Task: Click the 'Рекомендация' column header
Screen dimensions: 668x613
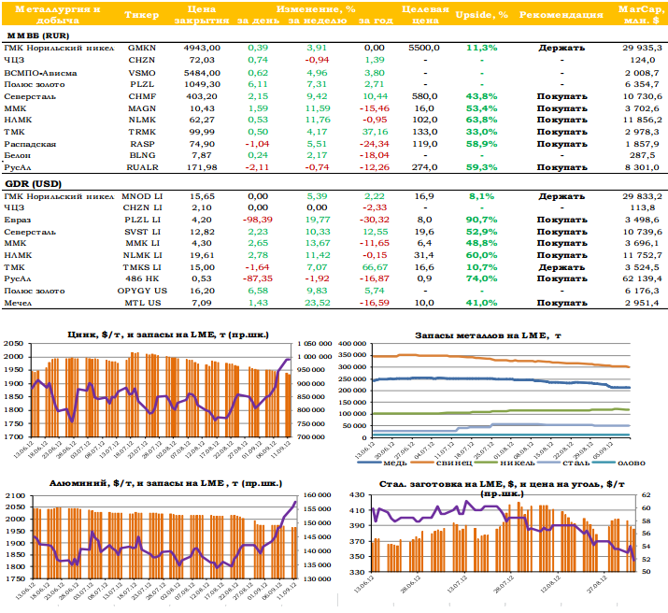Action: click(561, 15)
